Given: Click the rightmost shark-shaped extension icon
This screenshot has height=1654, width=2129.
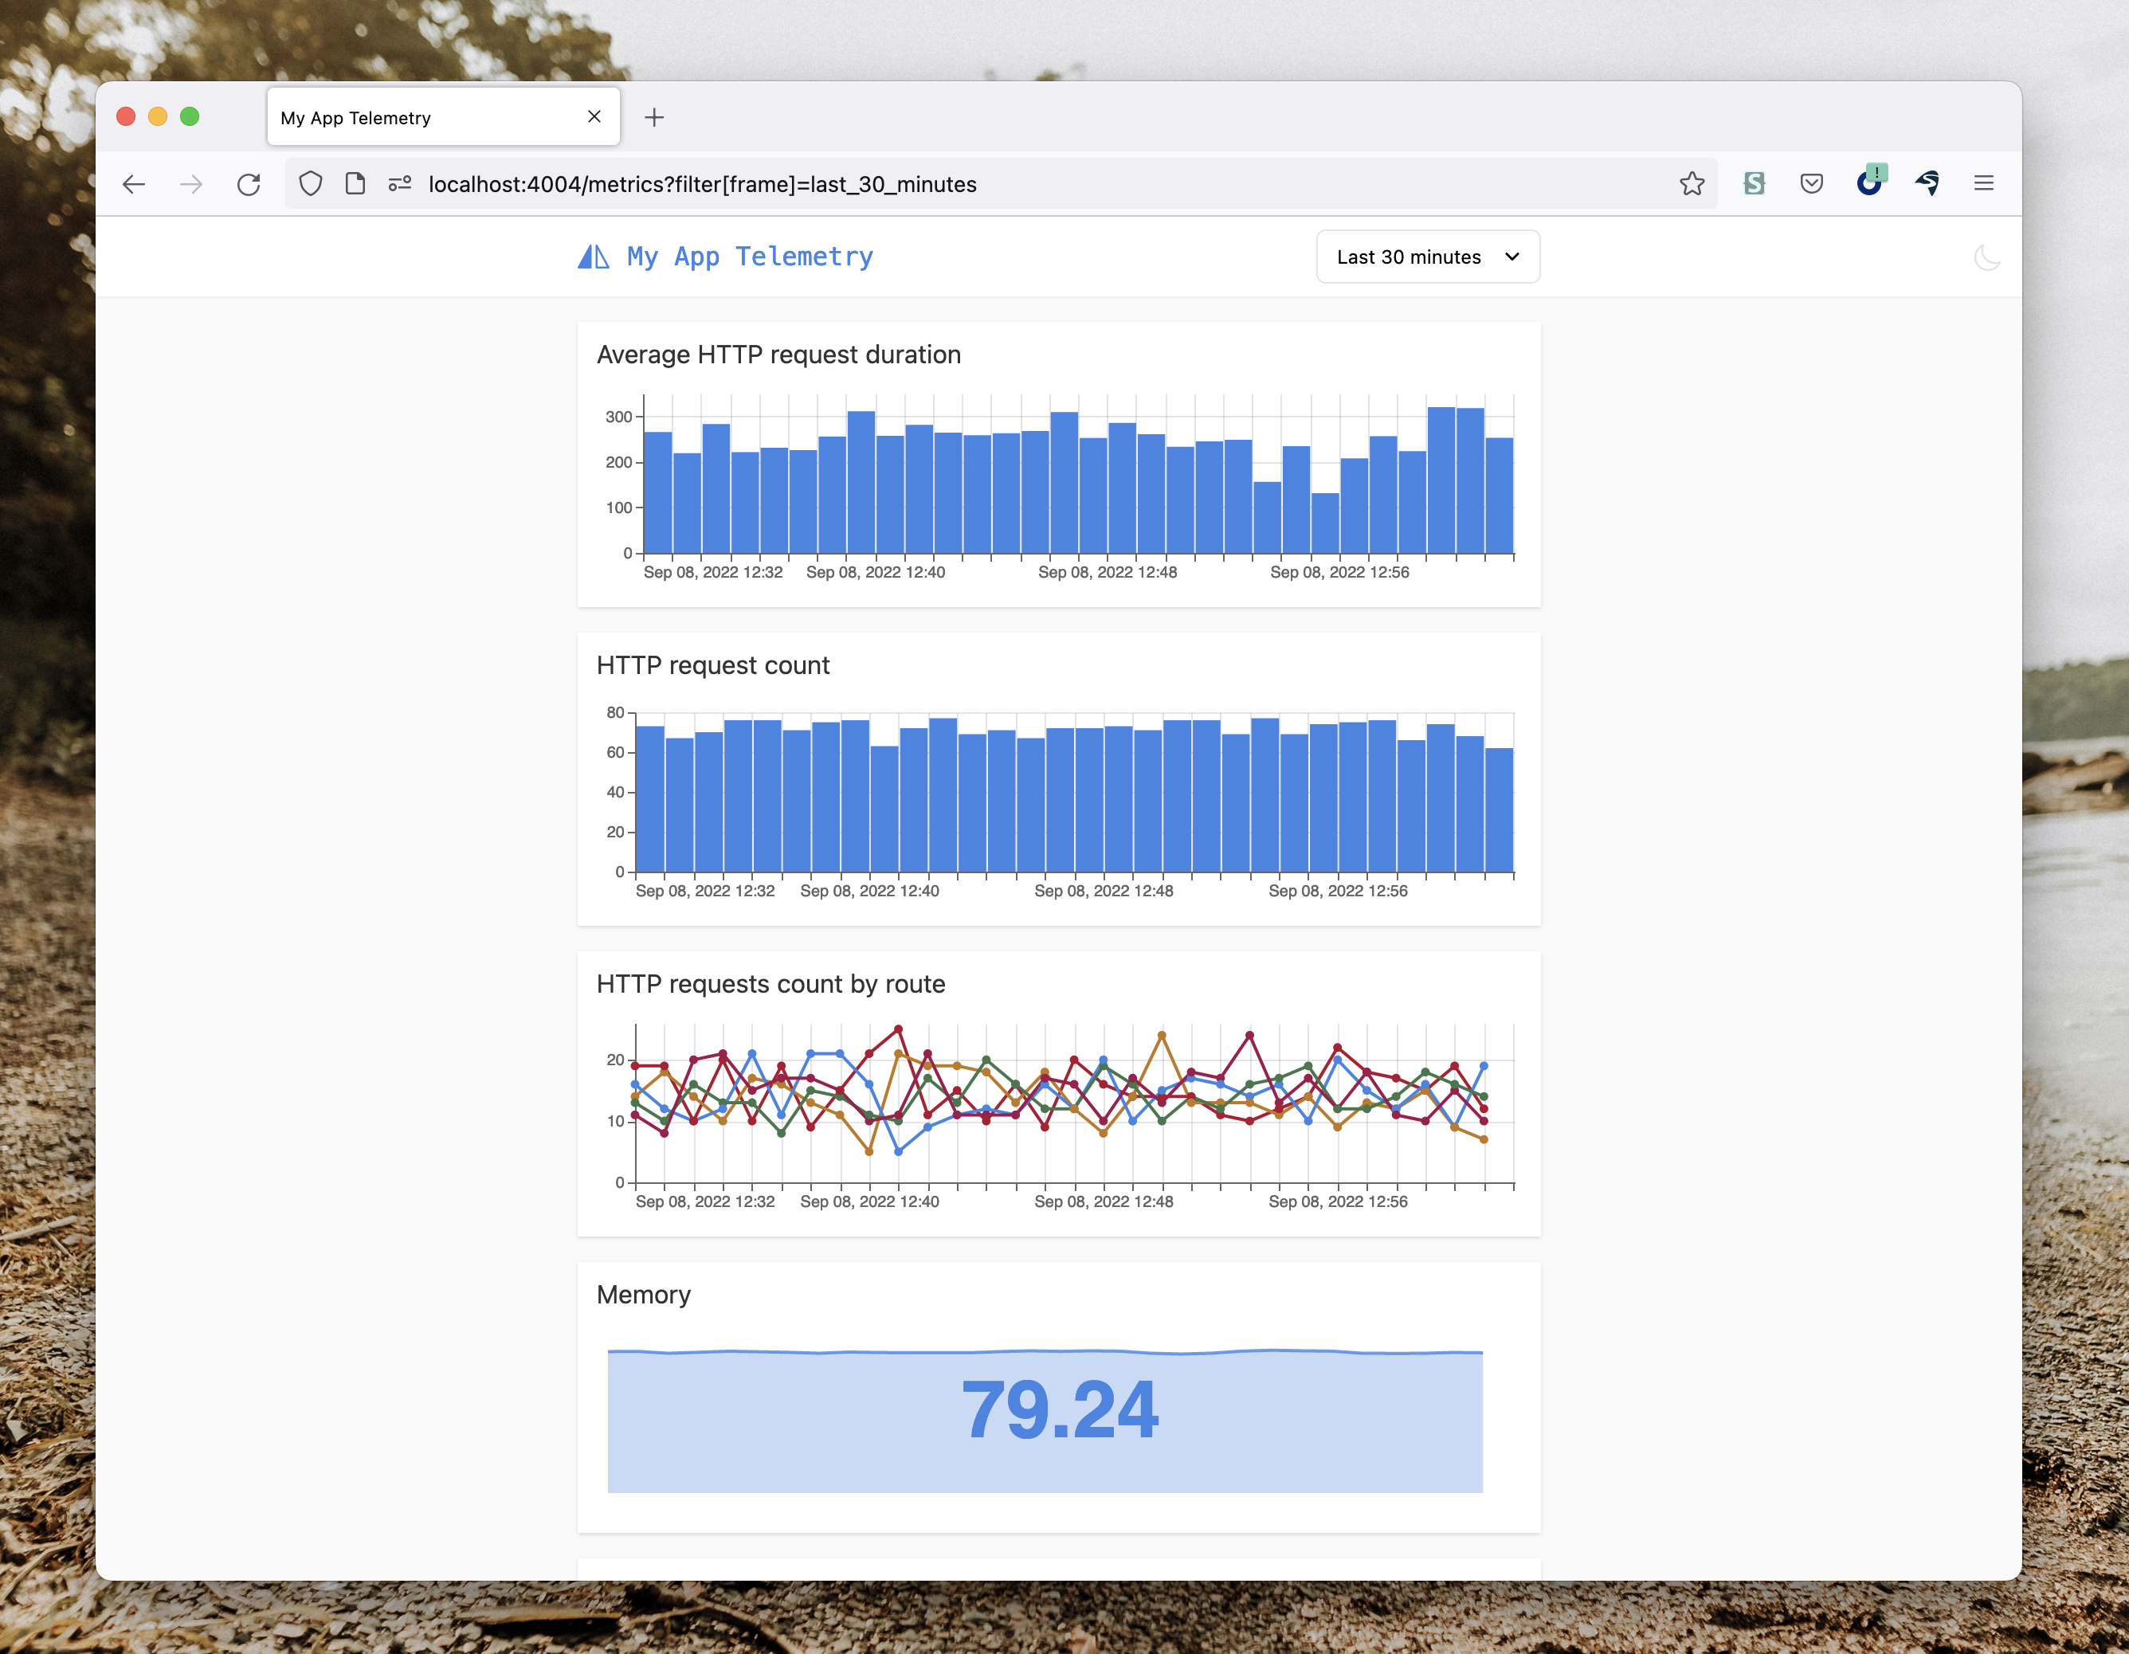Looking at the screenshot, I should tap(1928, 183).
